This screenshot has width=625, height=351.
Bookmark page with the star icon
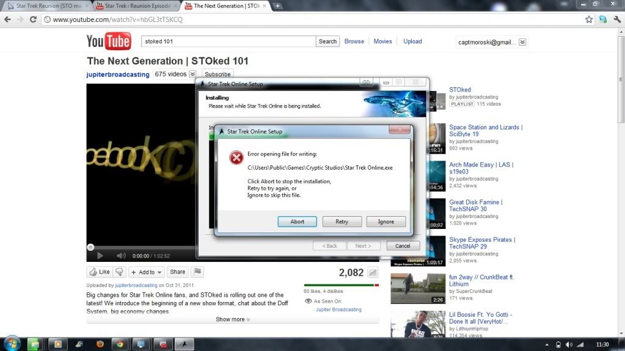(x=588, y=20)
